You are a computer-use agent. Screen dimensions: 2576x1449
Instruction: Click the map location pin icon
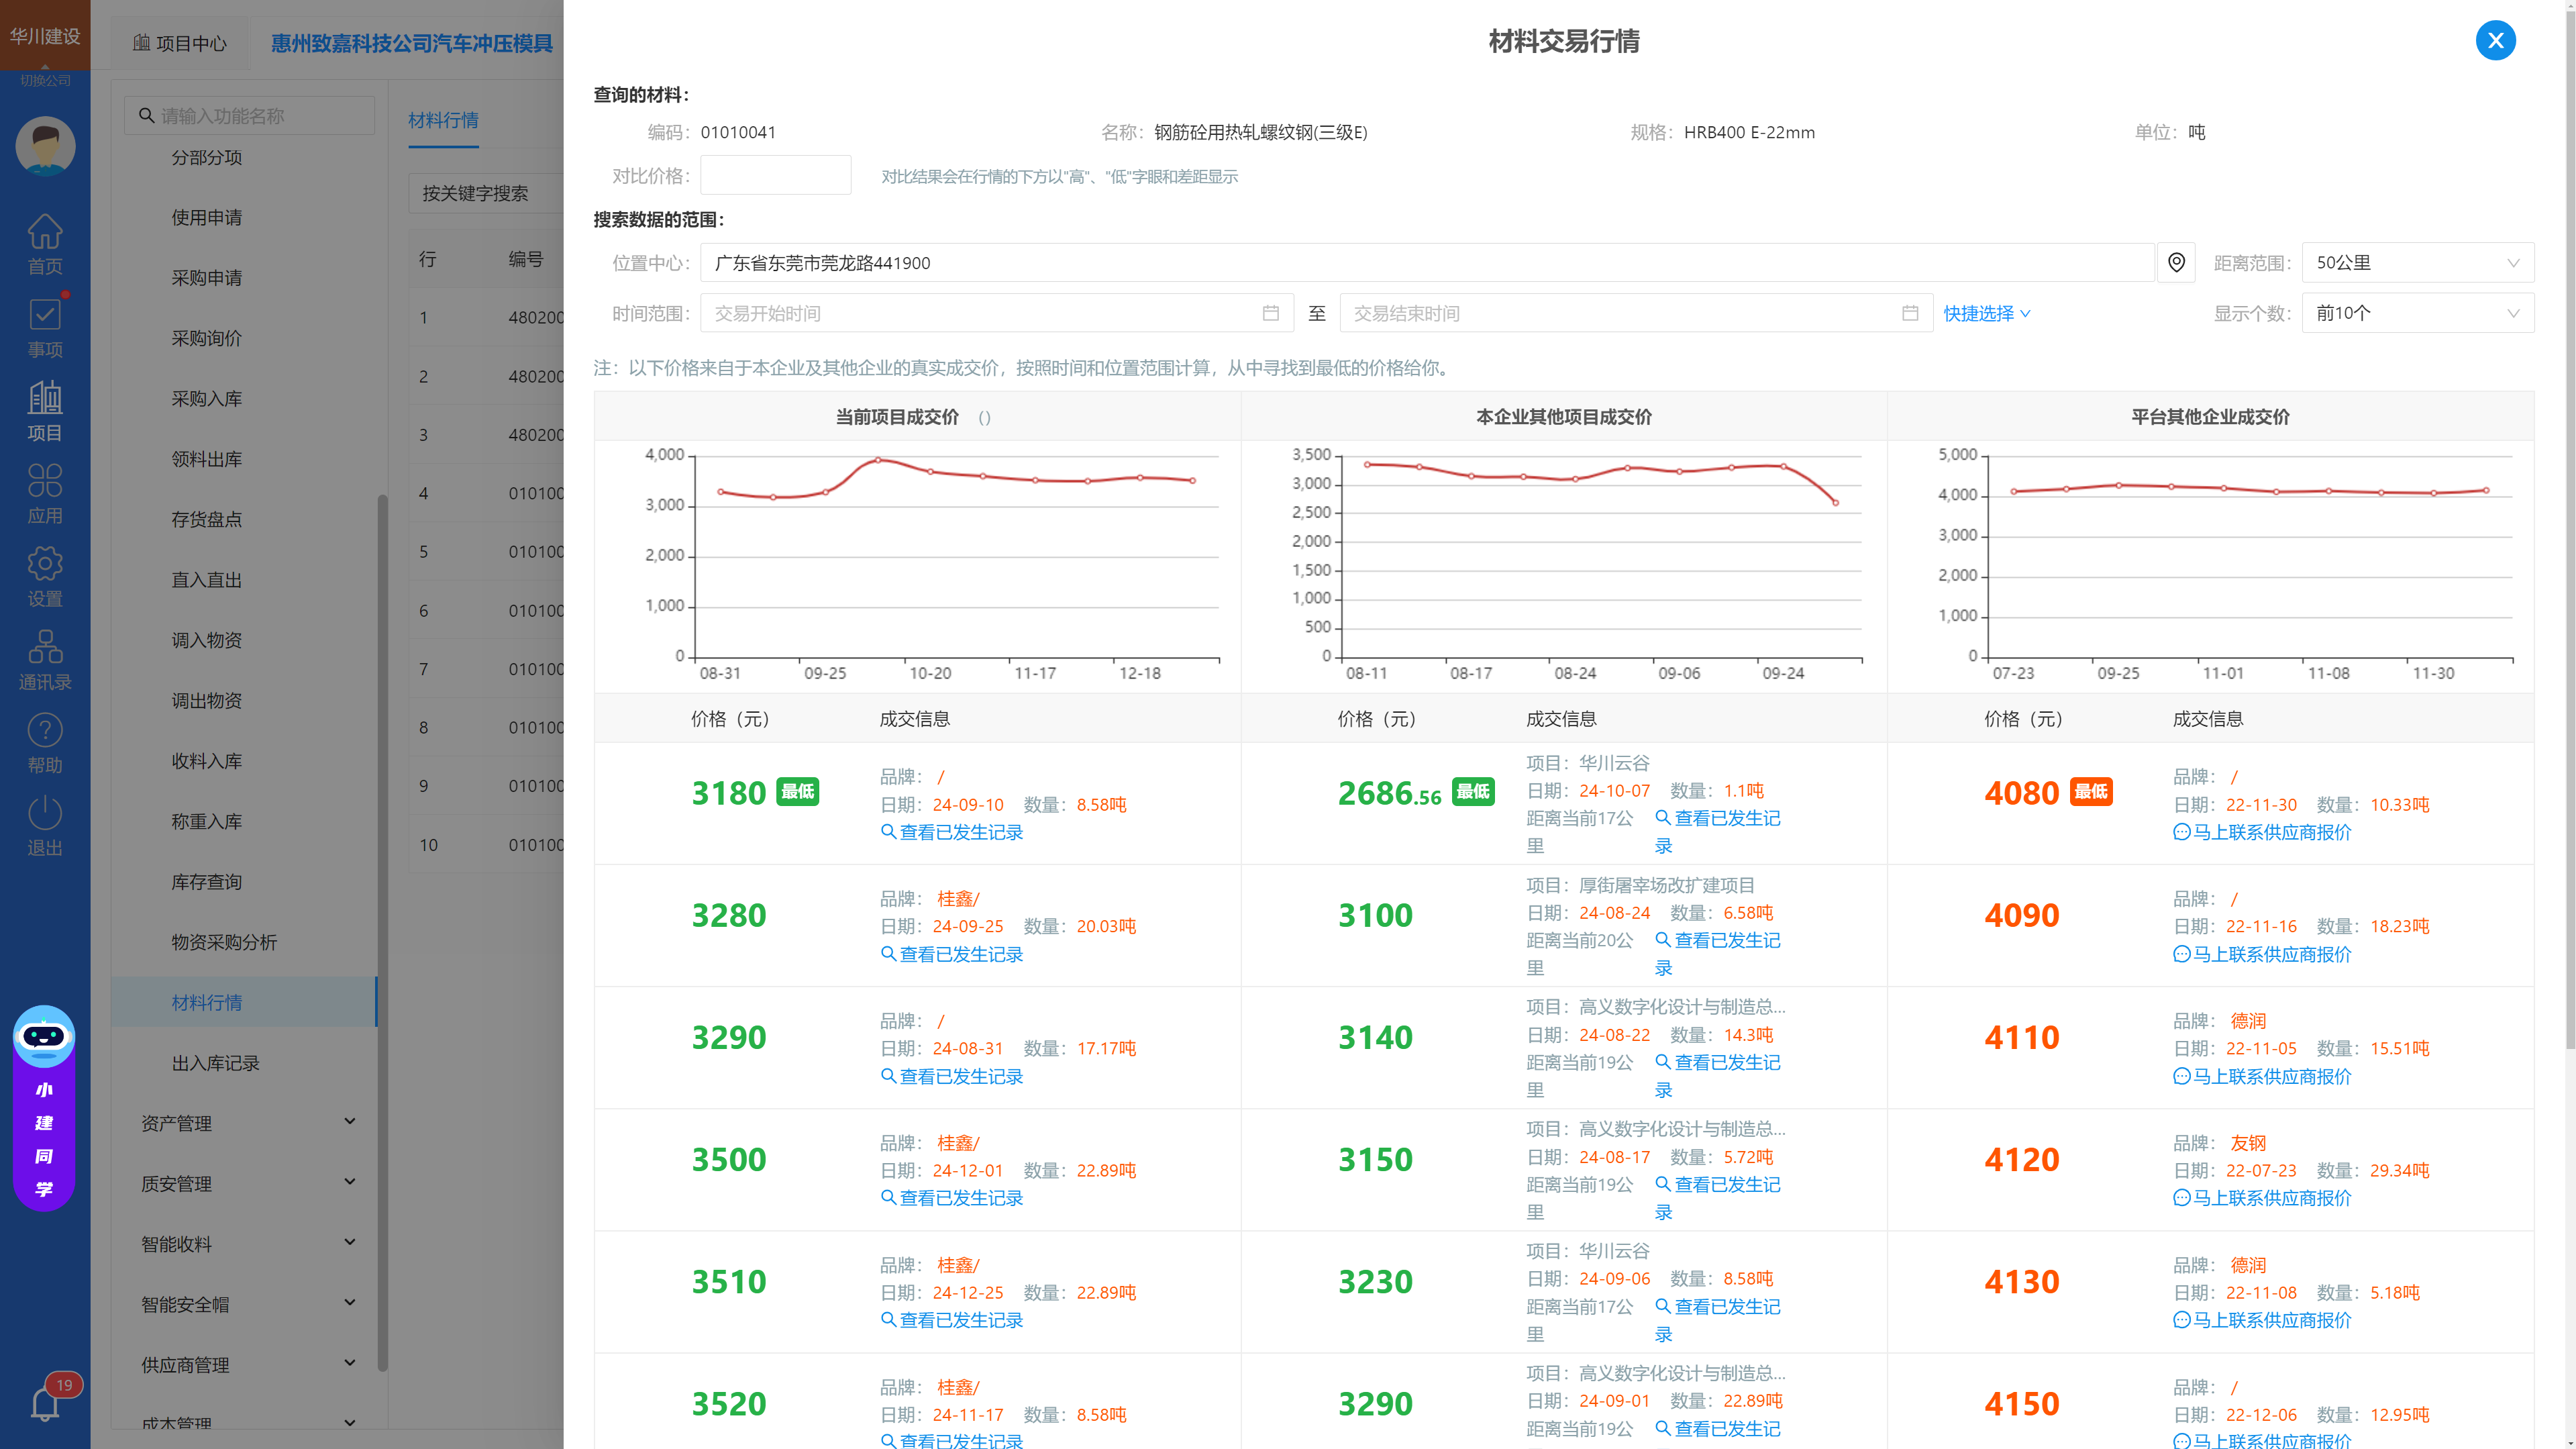(x=2176, y=263)
